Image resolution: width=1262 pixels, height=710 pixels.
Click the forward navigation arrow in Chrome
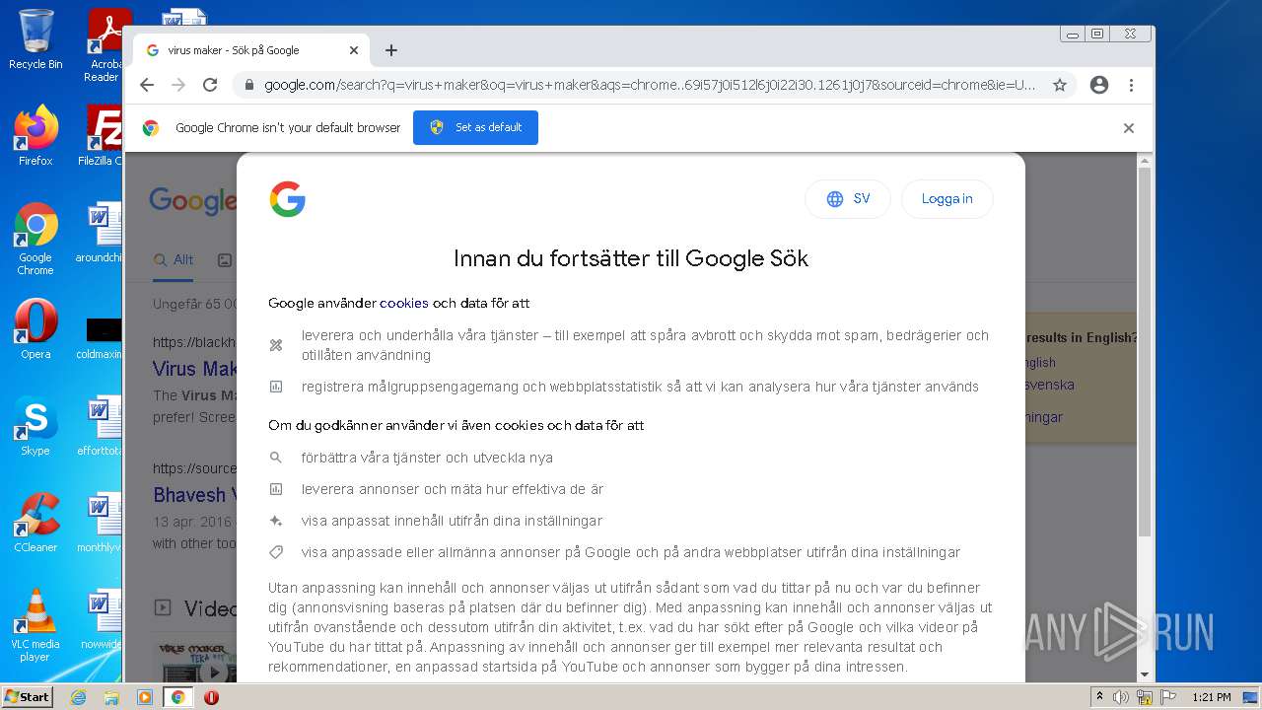coord(178,85)
